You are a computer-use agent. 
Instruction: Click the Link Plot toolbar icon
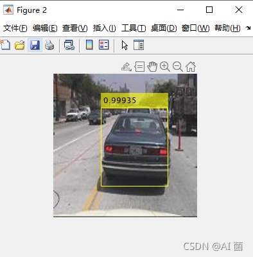coord(69,45)
